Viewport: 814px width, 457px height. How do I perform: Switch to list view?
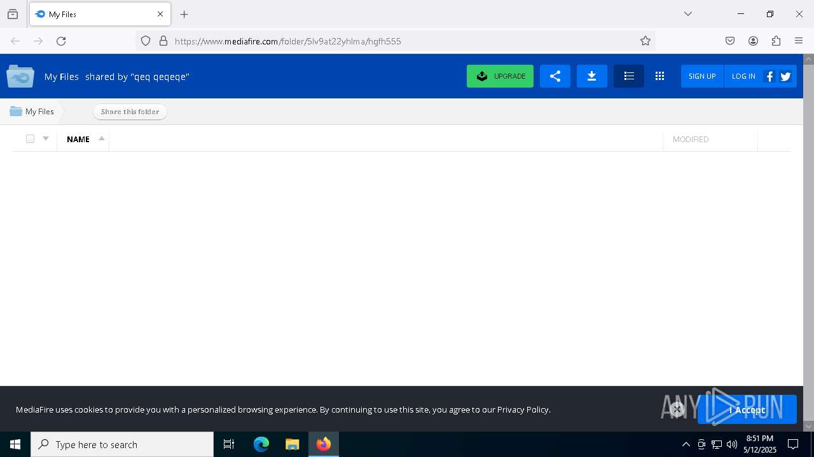(629, 76)
